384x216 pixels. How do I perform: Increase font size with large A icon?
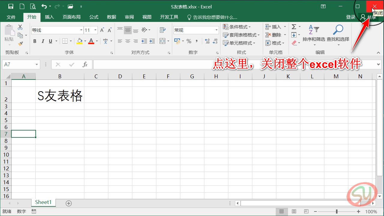102,30
